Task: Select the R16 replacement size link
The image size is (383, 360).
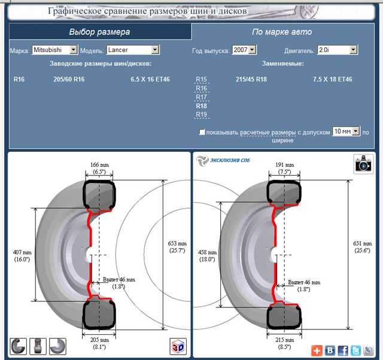Action: point(202,88)
